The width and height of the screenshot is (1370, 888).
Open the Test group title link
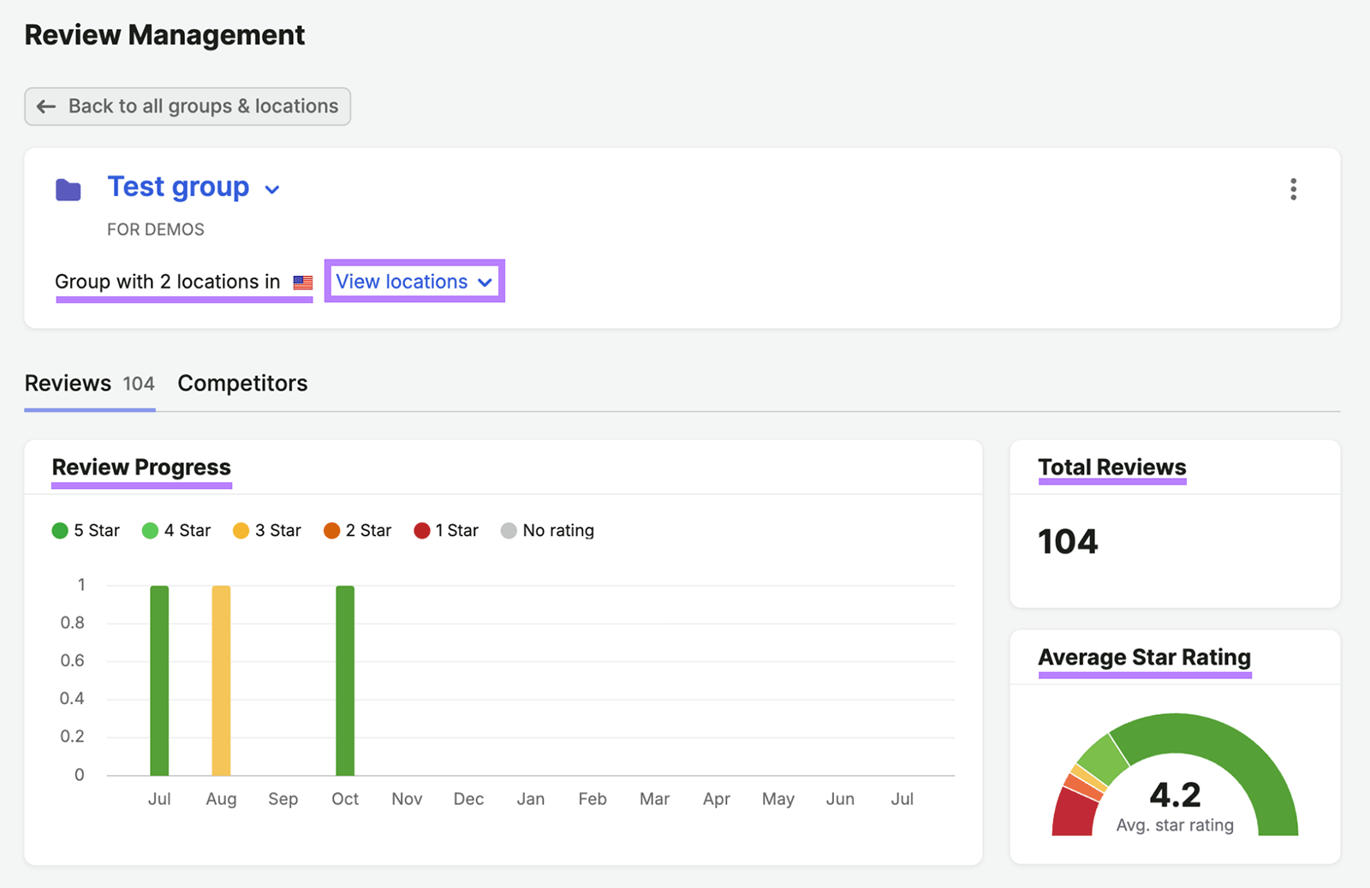178,187
